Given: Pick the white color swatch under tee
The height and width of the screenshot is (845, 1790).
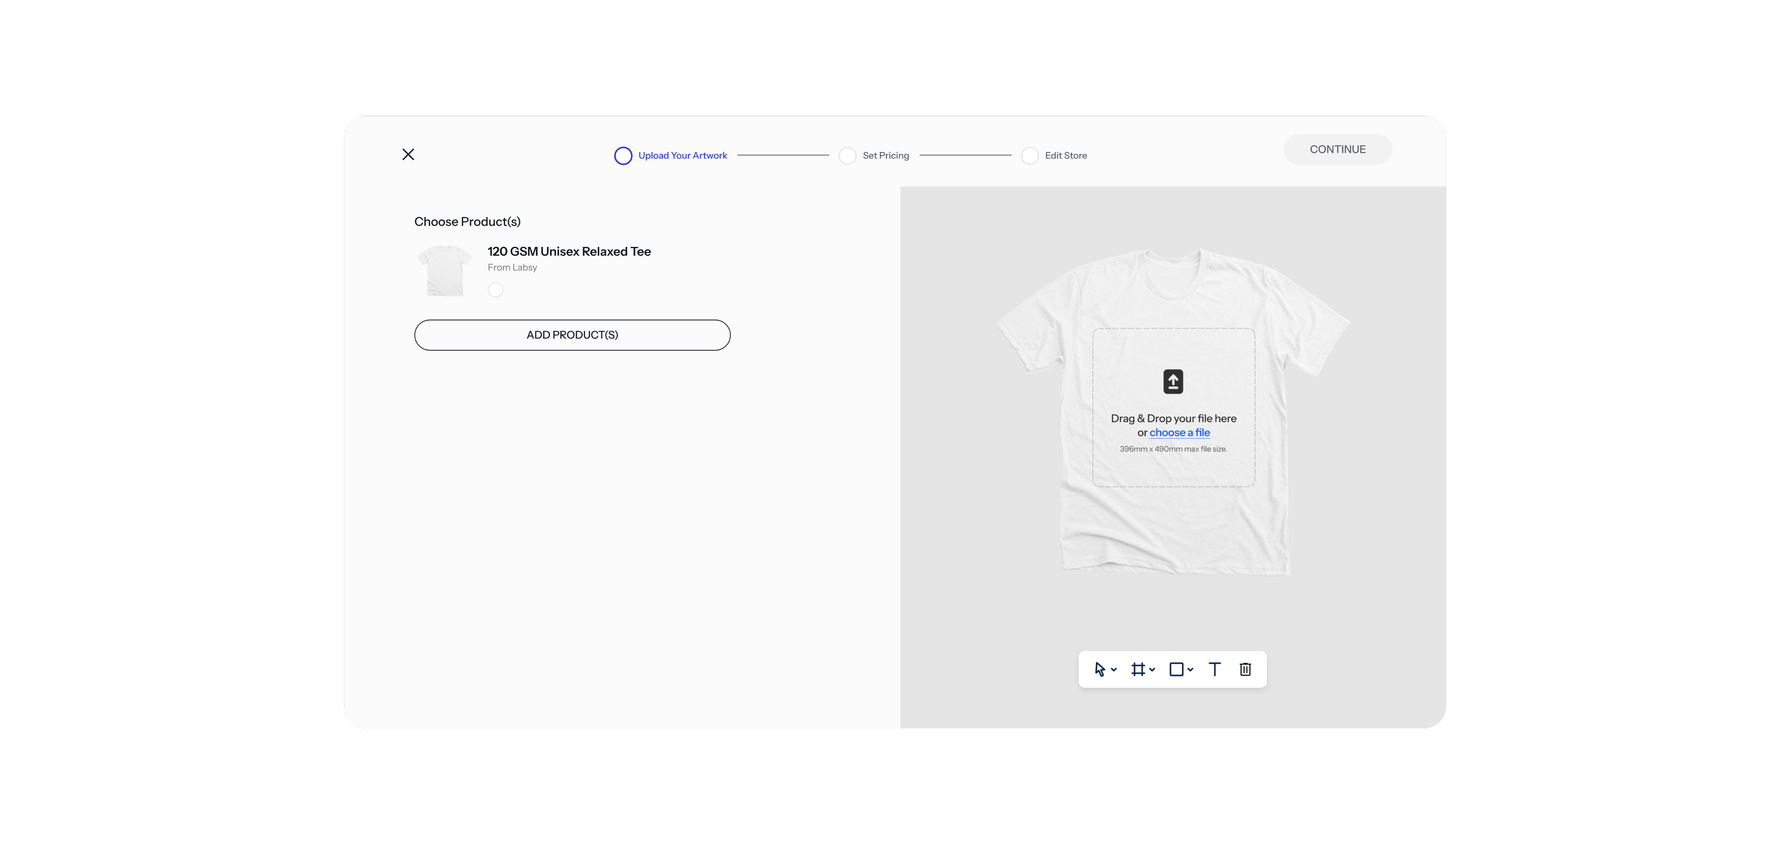Looking at the screenshot, I should pyautogui.click(x=495, y=290).
